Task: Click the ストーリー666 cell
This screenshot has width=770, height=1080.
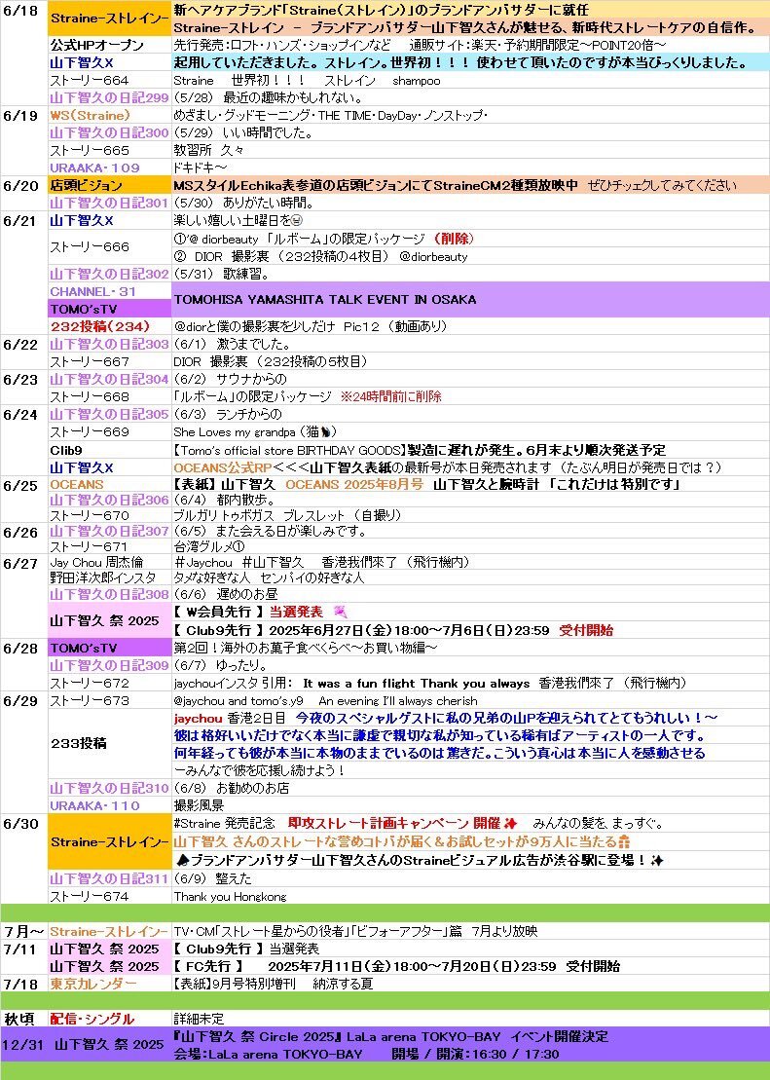Action: pos(109,247)
